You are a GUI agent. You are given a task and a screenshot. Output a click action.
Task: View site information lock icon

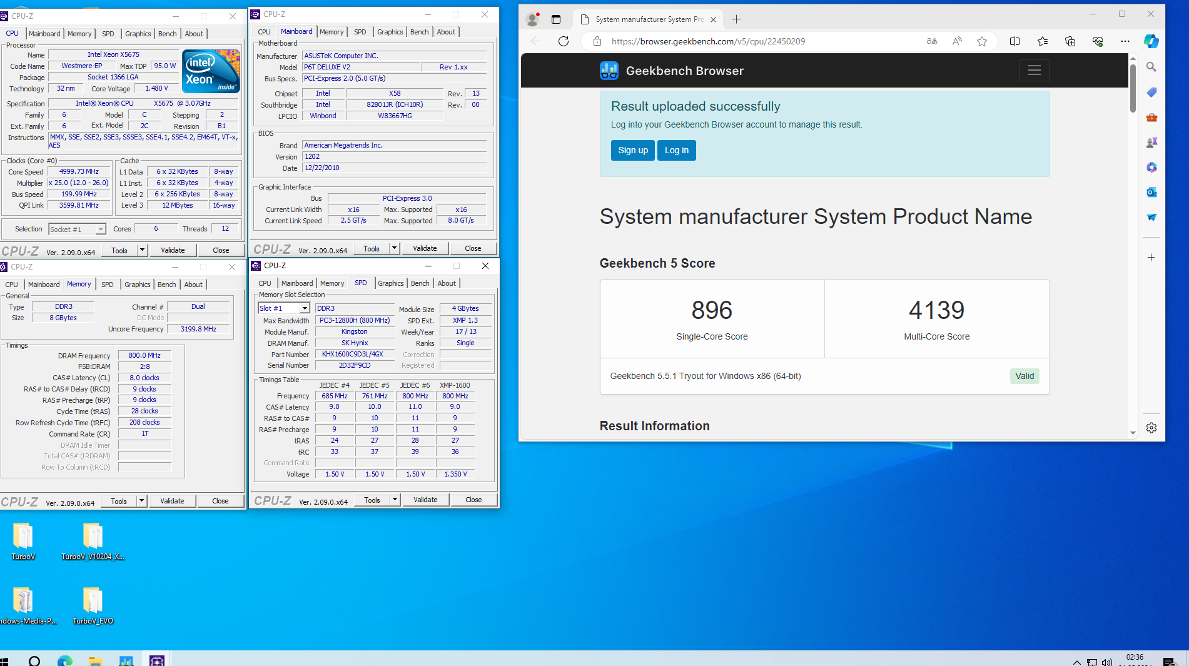pos(597,41)
